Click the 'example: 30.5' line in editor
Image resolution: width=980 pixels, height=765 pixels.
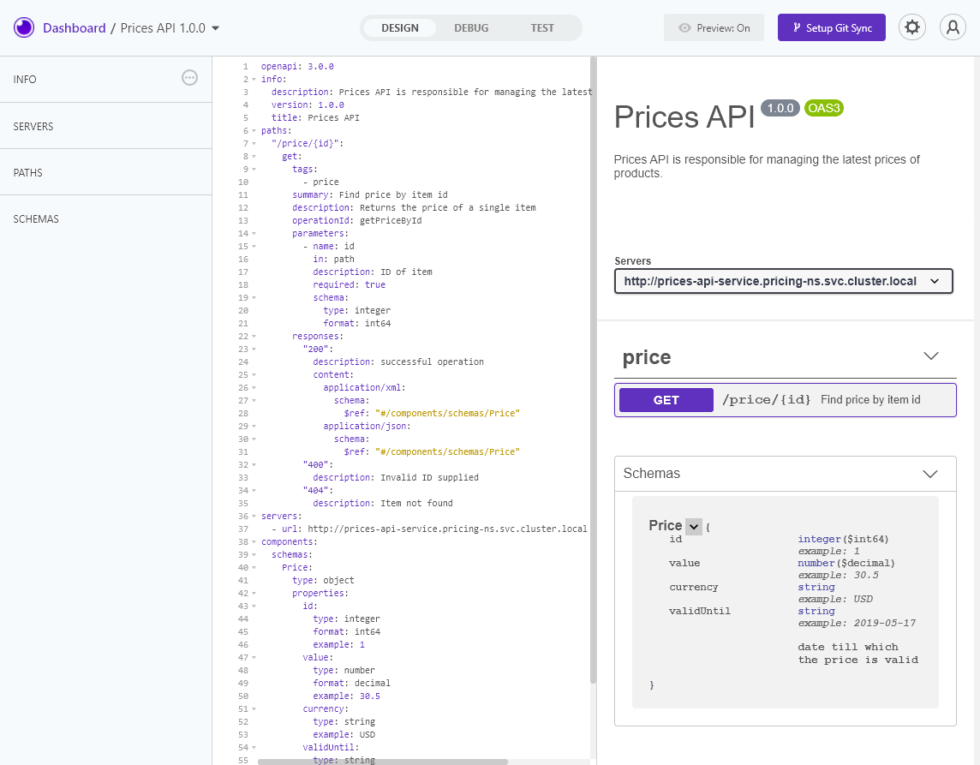pyautogui.click(x=347, y=696)
